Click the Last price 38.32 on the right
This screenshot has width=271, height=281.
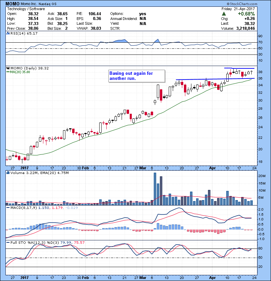(250, 23)
